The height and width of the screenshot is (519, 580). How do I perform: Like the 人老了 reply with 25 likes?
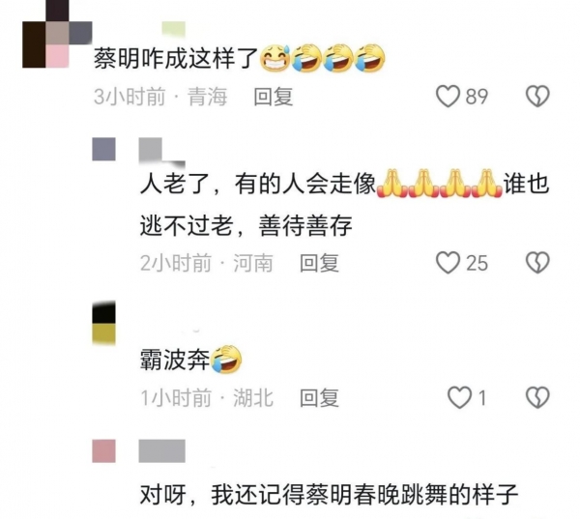point(448,263)
